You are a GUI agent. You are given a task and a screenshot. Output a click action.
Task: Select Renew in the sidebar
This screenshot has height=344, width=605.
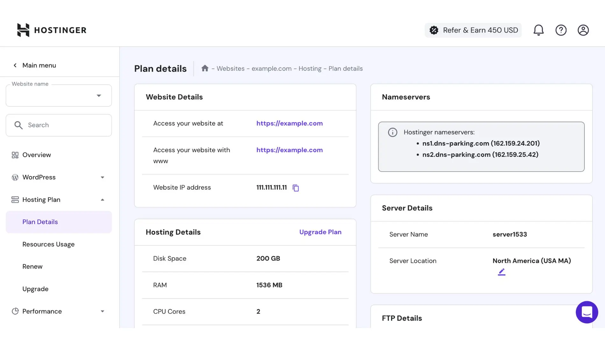click(32, 266)
